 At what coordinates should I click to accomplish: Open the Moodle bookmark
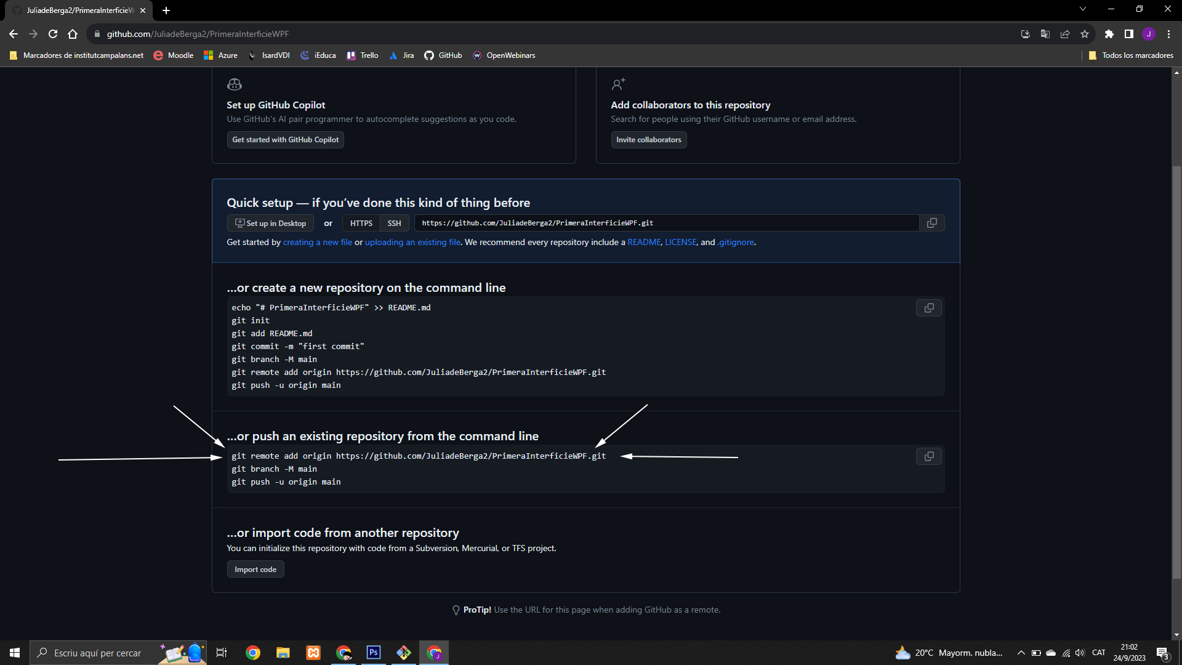pyautogui.click(x=174, y=55)
